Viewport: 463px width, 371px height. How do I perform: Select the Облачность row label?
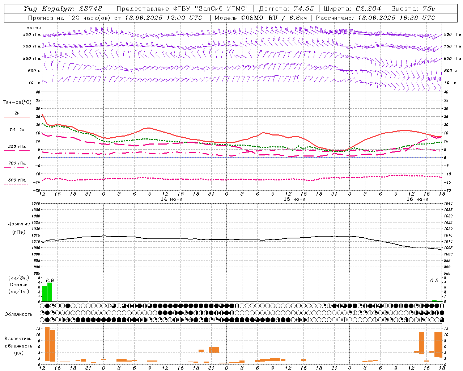[18, 314]
